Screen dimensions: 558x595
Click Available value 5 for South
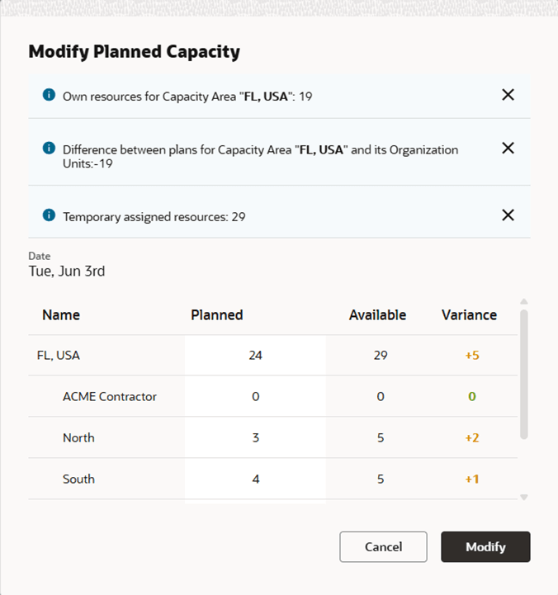pos(381,479)
